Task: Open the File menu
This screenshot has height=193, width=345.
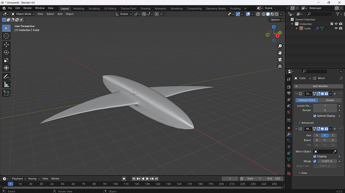Action: (10, 8)
